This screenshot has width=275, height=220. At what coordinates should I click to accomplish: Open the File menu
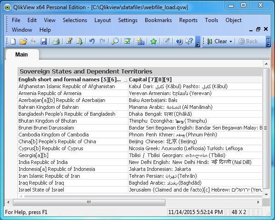pos(16,20)
